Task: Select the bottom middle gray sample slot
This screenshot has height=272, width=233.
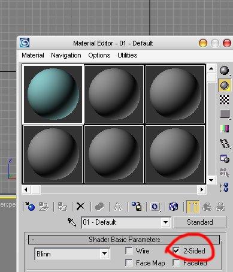Action: (114, 154)
